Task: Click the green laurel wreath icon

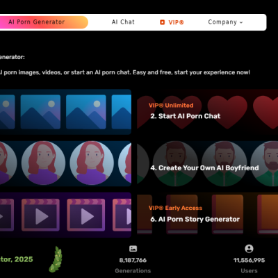Action: [56, 259]
